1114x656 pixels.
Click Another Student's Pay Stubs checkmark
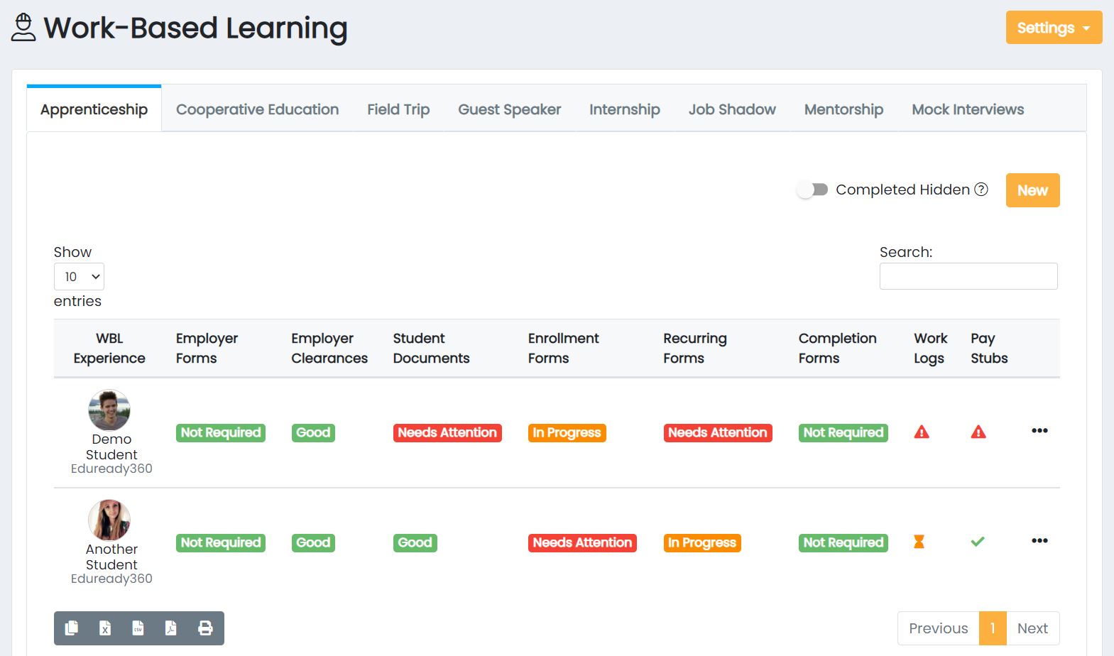tap(978, 542)
